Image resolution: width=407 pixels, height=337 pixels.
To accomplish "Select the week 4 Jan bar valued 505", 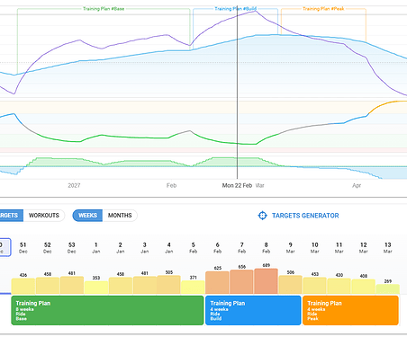I will coord(169,285).
